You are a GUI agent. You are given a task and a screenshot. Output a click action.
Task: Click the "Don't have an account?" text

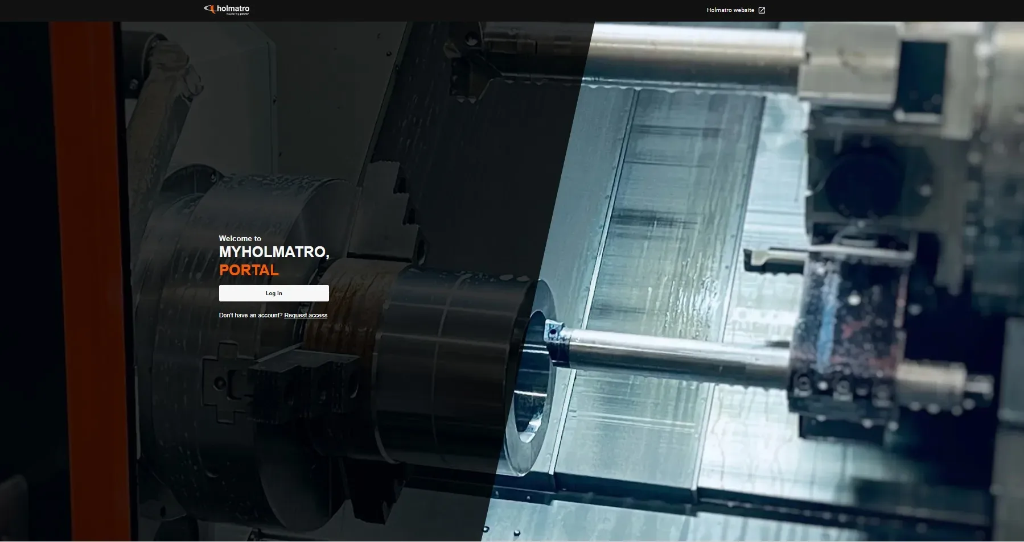tap(250, 315)
